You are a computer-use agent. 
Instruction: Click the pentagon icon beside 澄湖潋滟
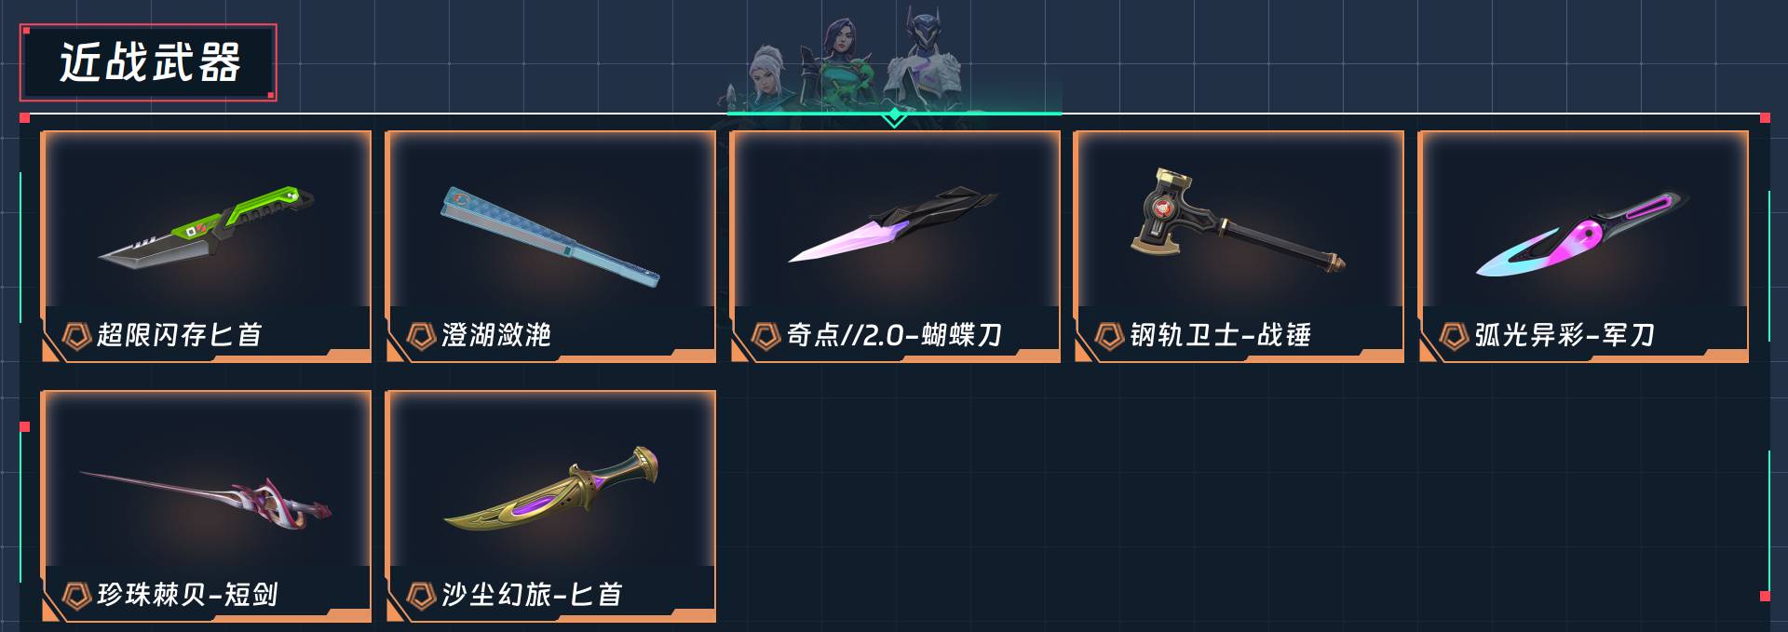(421, 335)
